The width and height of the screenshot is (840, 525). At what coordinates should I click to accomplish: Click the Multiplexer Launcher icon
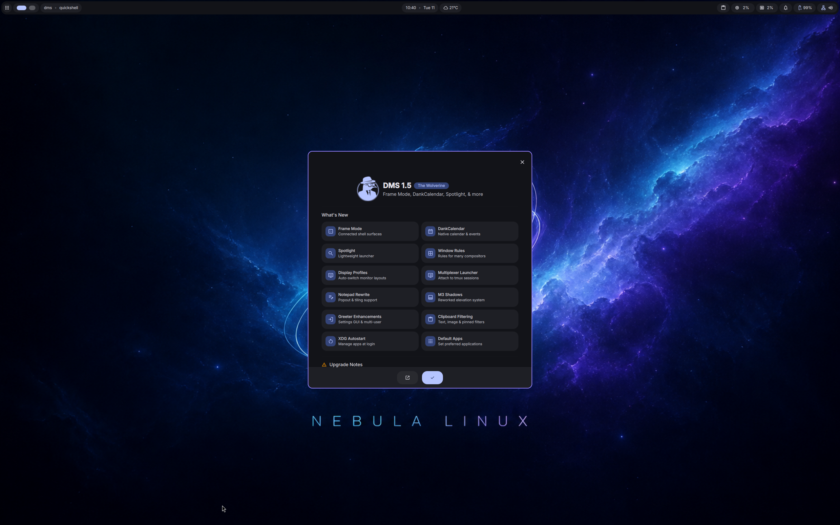coord(430,275)
